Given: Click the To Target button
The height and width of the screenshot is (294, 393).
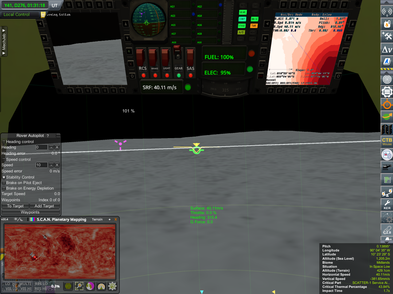Looking at the screenshot, I should 15,206.
